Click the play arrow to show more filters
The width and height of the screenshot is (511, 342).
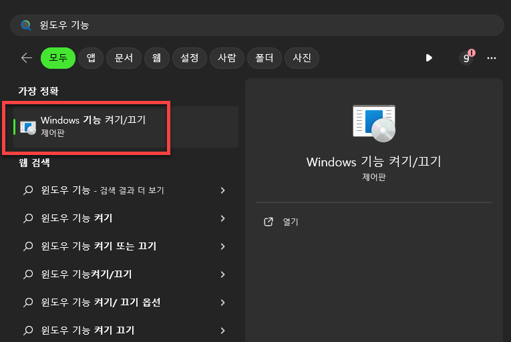point(429,58)
